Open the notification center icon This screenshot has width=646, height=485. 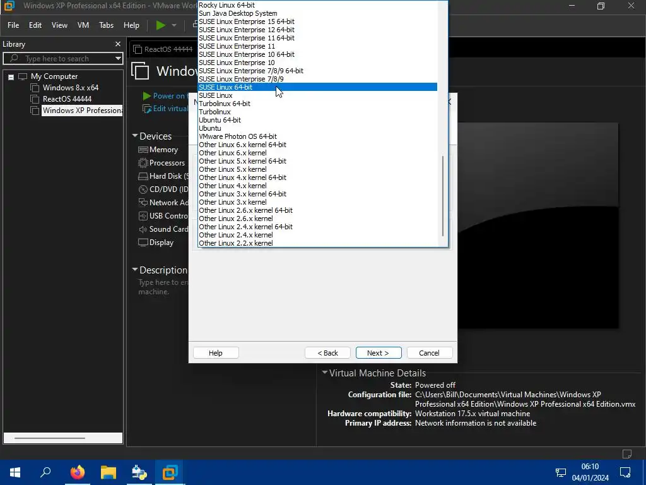(x=625, y=472)
